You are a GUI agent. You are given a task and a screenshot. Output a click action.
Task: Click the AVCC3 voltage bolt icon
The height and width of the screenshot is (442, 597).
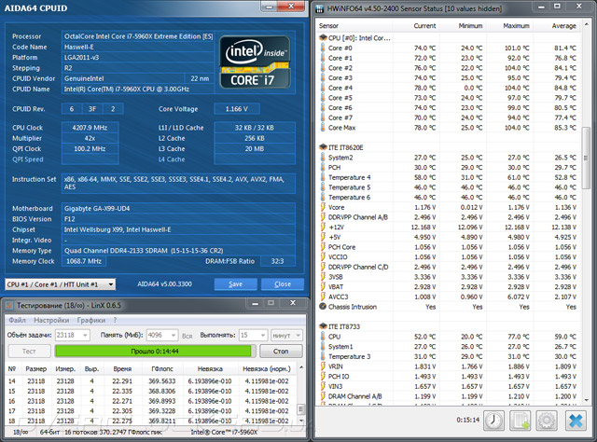pos(323,297)
